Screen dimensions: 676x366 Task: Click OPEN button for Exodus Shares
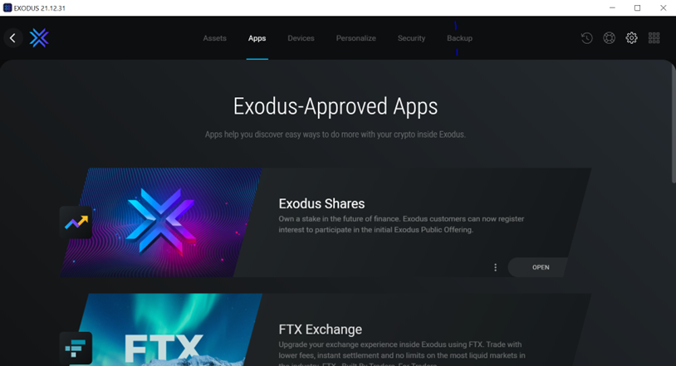[x=538, y=267]
